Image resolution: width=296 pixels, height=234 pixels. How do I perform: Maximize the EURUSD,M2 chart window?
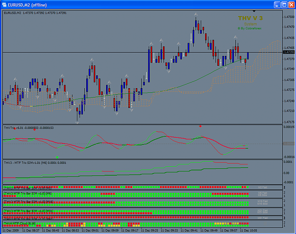tap(284, 5)
